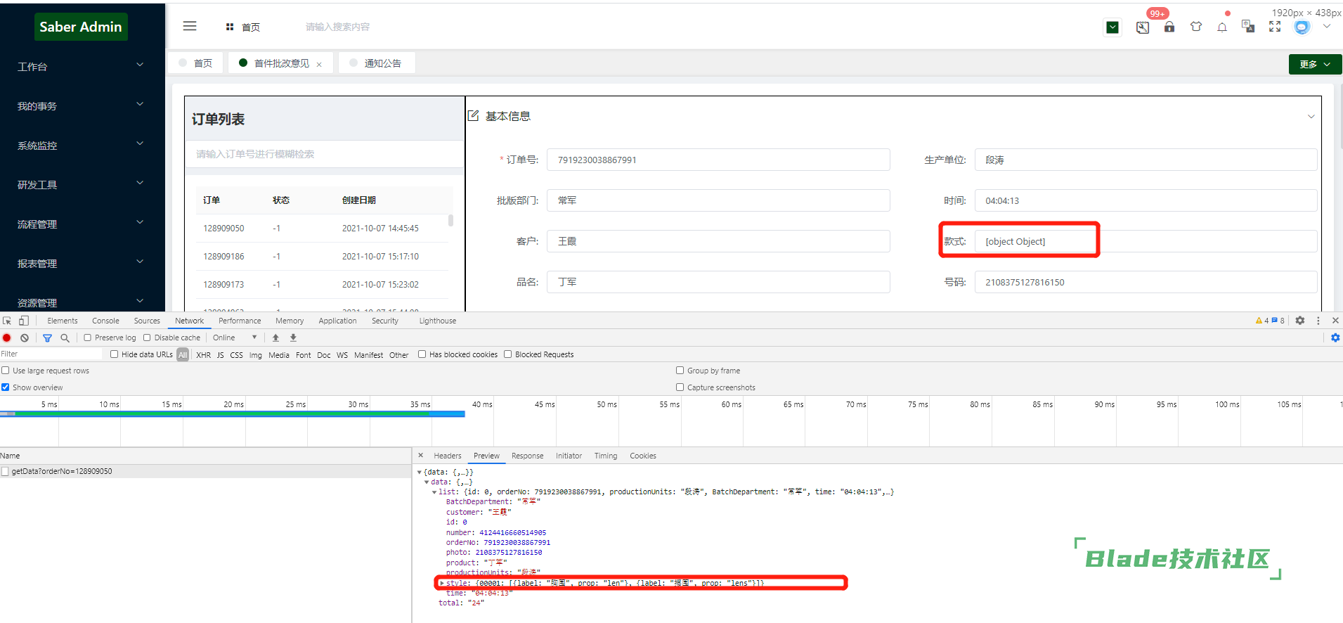This screenshot has height=623, width=1343.
Task: Open the Headers tab of the request
Action: [x=448, y=456]
